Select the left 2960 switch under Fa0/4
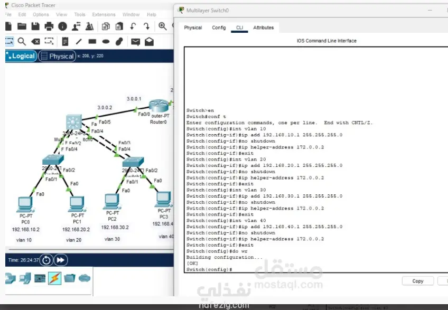The height and width of the screenshot is (310, 448). (53, 159)
